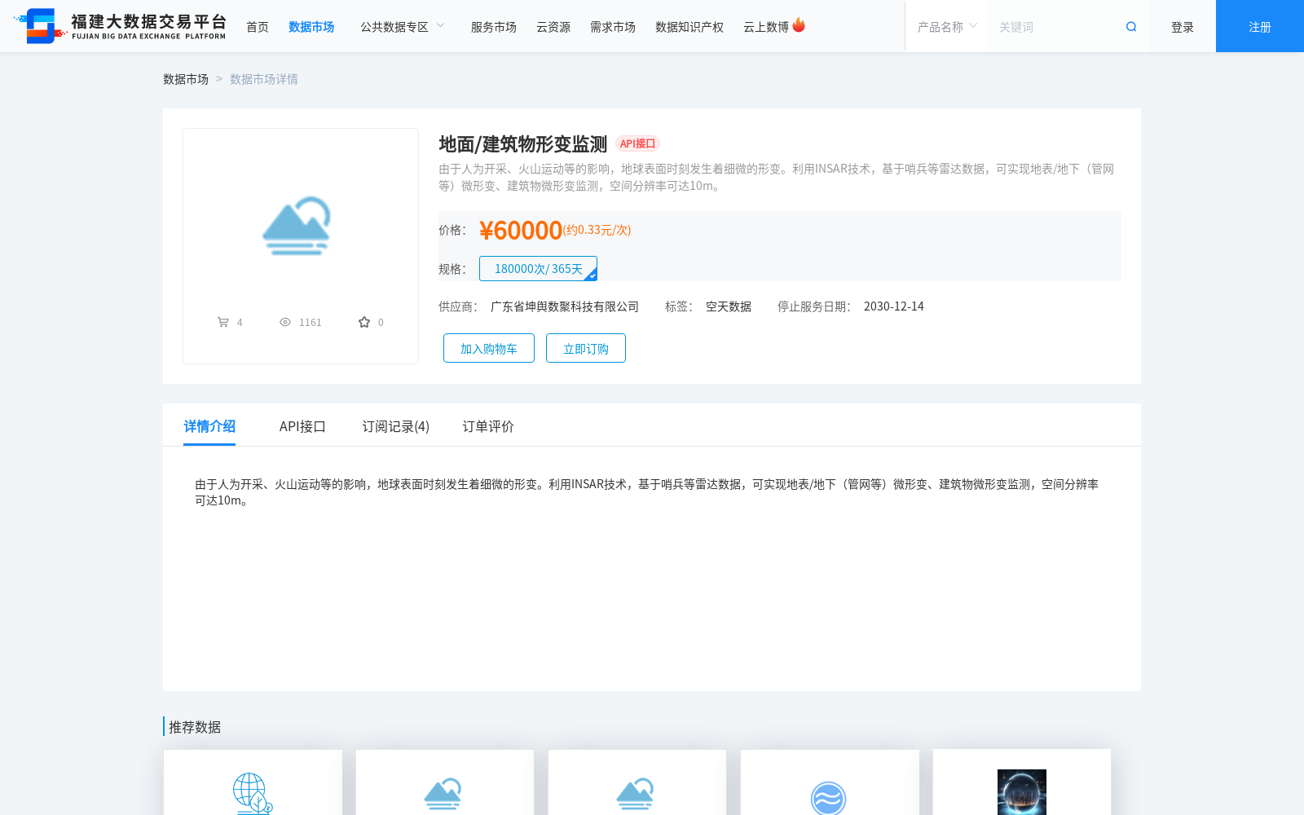
Task: Click the 登录 link
Action: point(1183,27)
